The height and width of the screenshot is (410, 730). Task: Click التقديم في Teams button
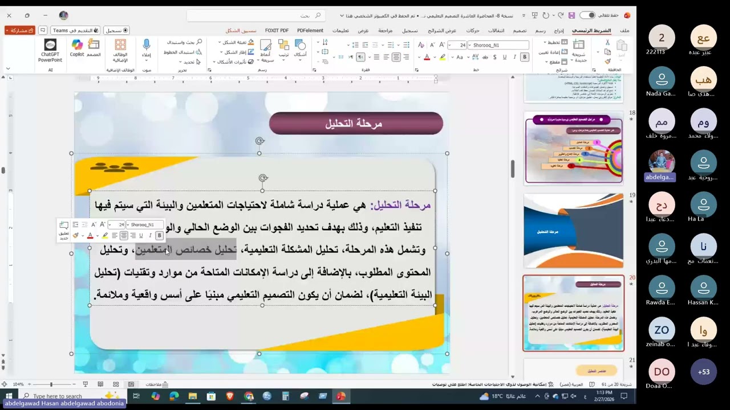pos(75,30)
